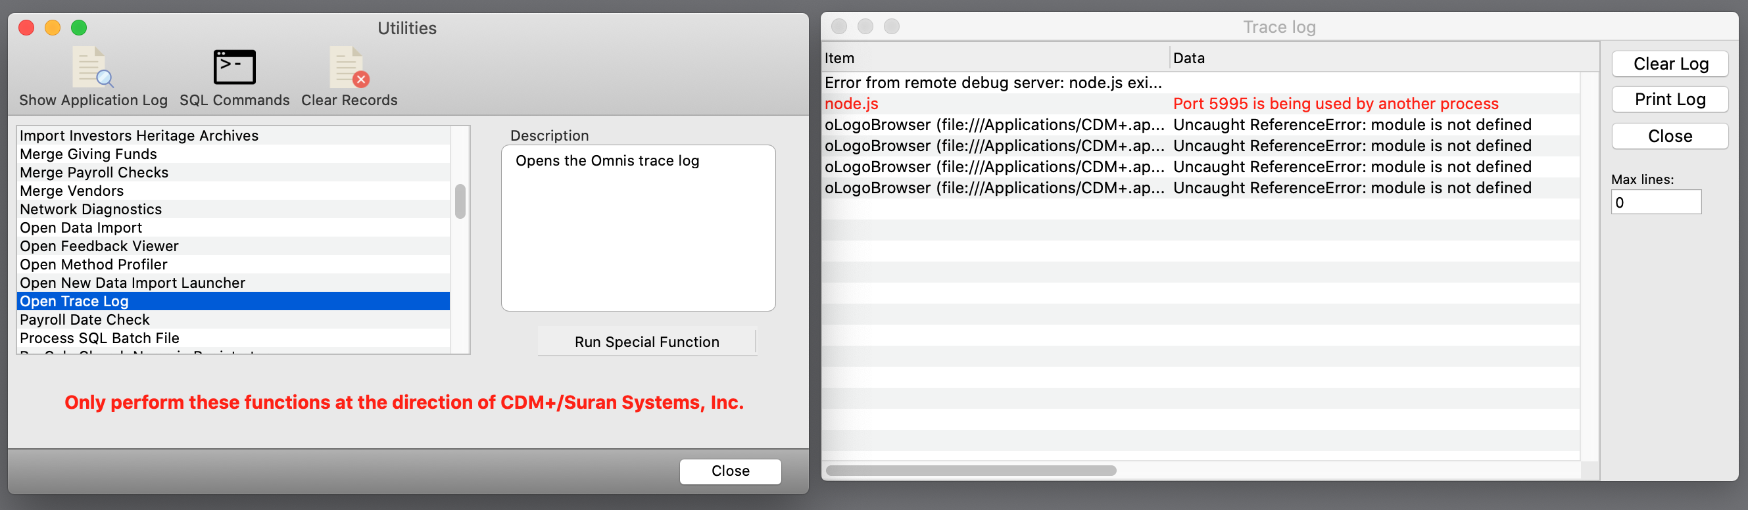Click Close at bottom of Utilities window
This screenshot has height=510, width=1748.
729,471
